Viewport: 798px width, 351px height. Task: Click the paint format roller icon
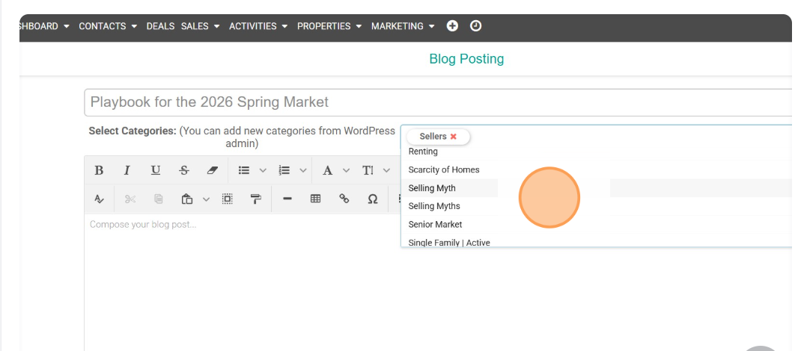pos(255,199)
